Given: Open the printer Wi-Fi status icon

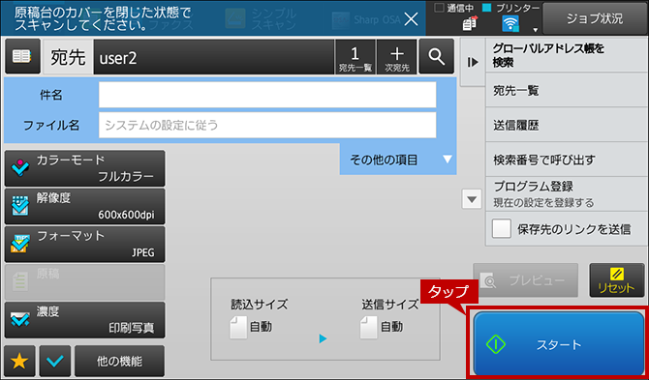Looking at the screenshot, I should tap(510, 23).
